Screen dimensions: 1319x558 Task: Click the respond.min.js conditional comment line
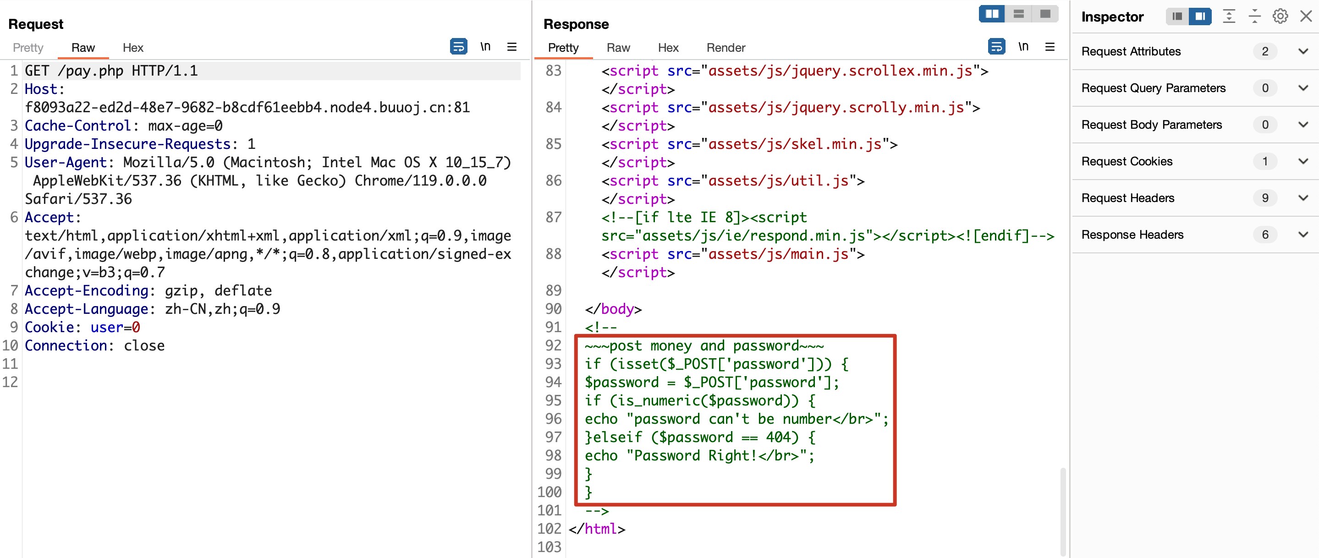[827, 226]
